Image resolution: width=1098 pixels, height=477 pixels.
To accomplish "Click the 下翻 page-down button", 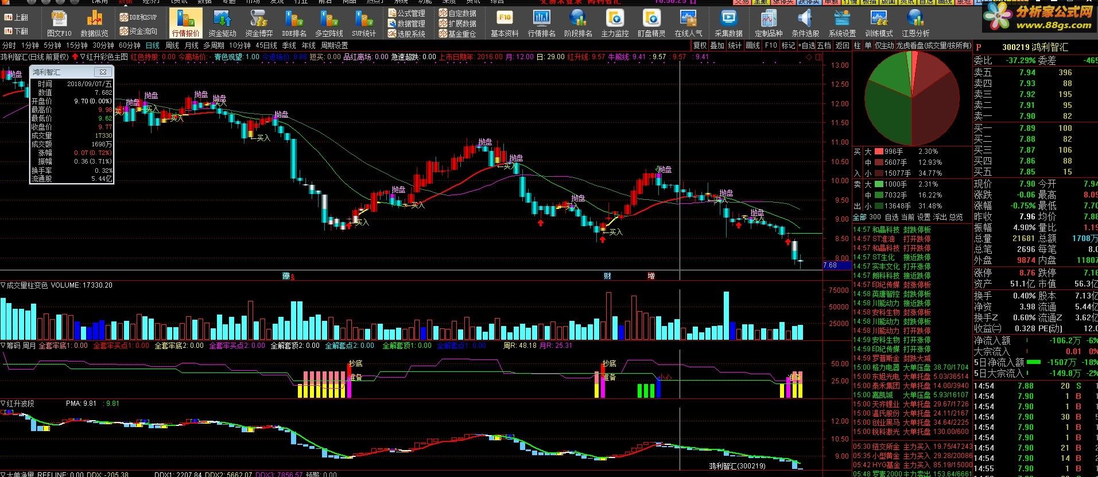I will click(16, 31).
